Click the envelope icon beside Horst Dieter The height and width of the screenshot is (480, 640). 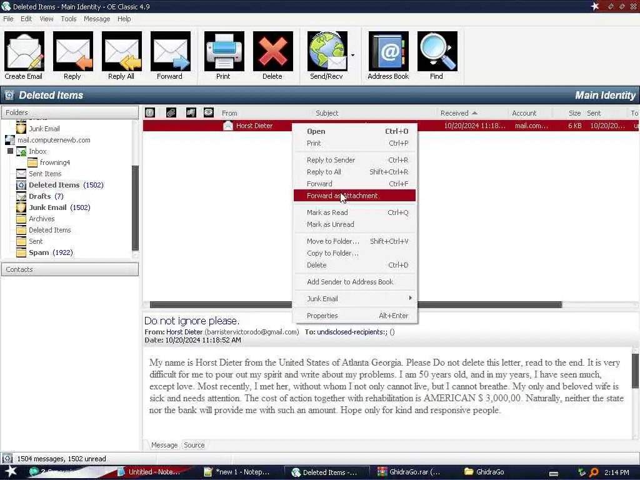point(227,126)
